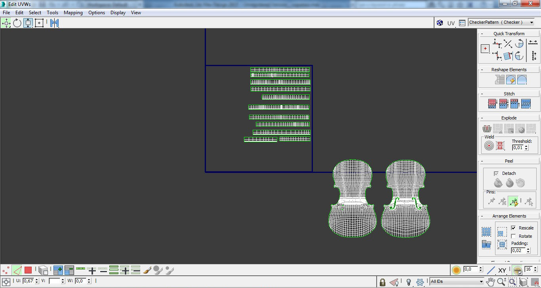This screenshot has width=541, height=288.
Task: Uncheck the Rescale checkbox
Action: pyautogui.click(x=513, y=228)
